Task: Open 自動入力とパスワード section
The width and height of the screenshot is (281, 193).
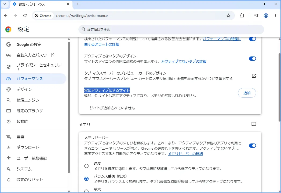Action: tap(34, 55)
